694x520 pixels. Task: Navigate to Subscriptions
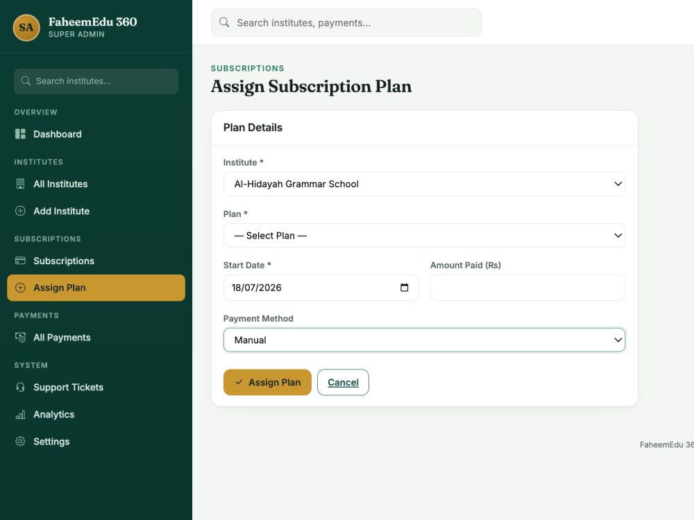(96, 261)
